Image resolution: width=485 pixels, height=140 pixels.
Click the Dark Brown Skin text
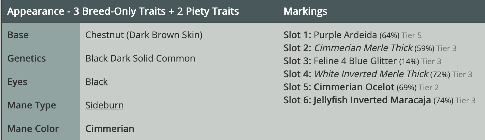pos(164,35)
